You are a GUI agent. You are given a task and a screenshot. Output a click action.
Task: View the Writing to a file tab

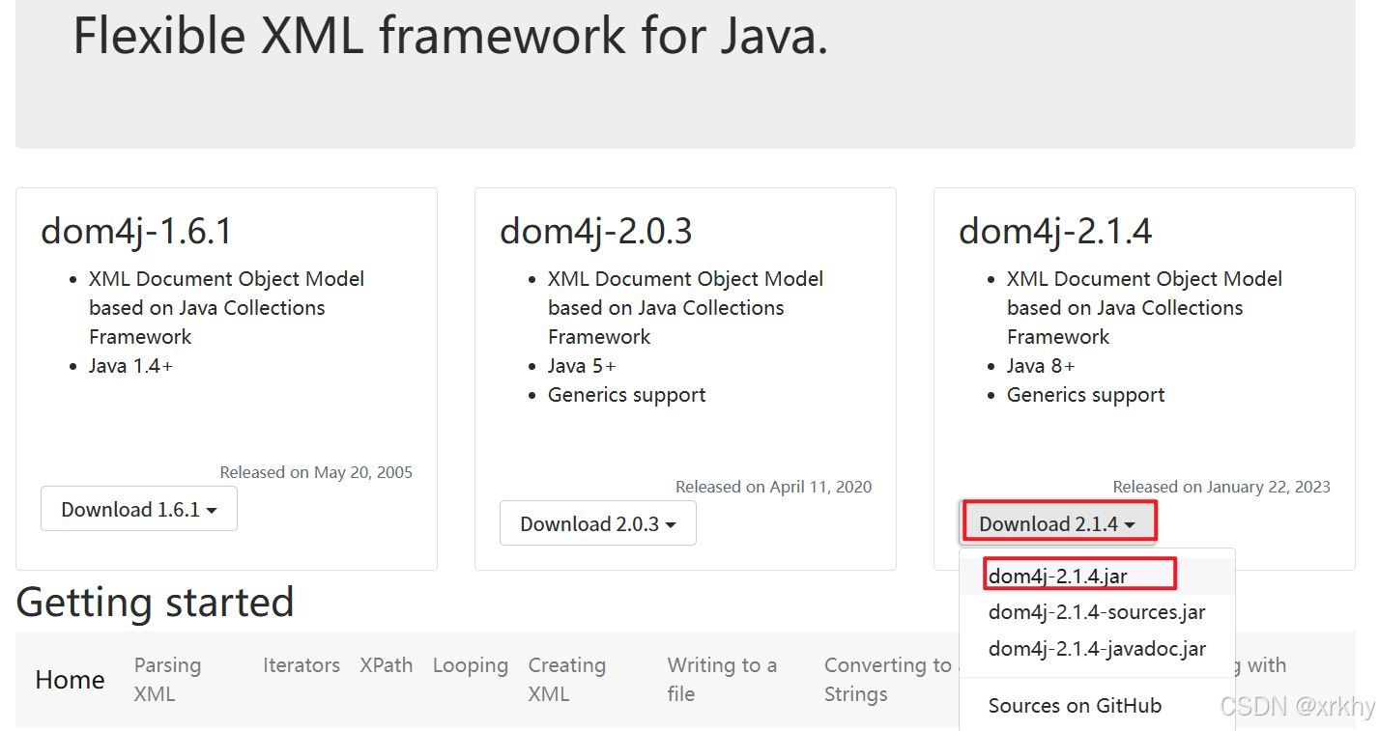point(722,680)
